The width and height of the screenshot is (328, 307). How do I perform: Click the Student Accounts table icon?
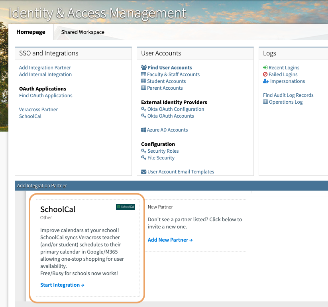point(143,81)
